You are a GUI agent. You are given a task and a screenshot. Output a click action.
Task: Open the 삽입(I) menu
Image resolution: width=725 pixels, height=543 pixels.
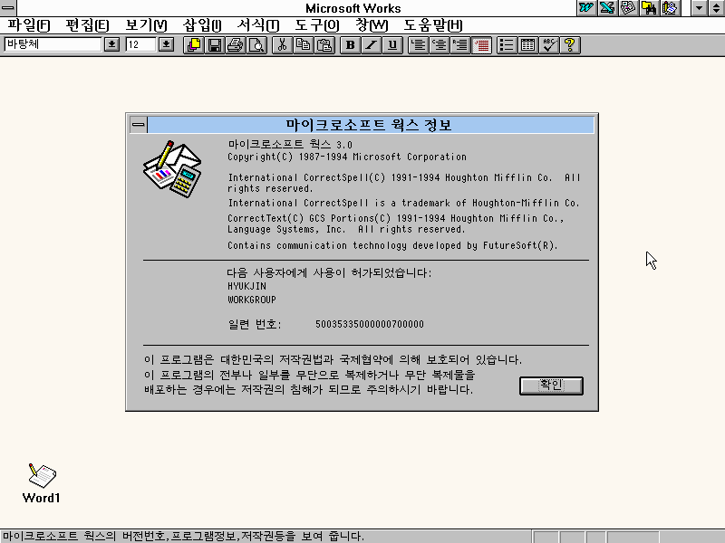pyautogui.click(x=202, y=25)
